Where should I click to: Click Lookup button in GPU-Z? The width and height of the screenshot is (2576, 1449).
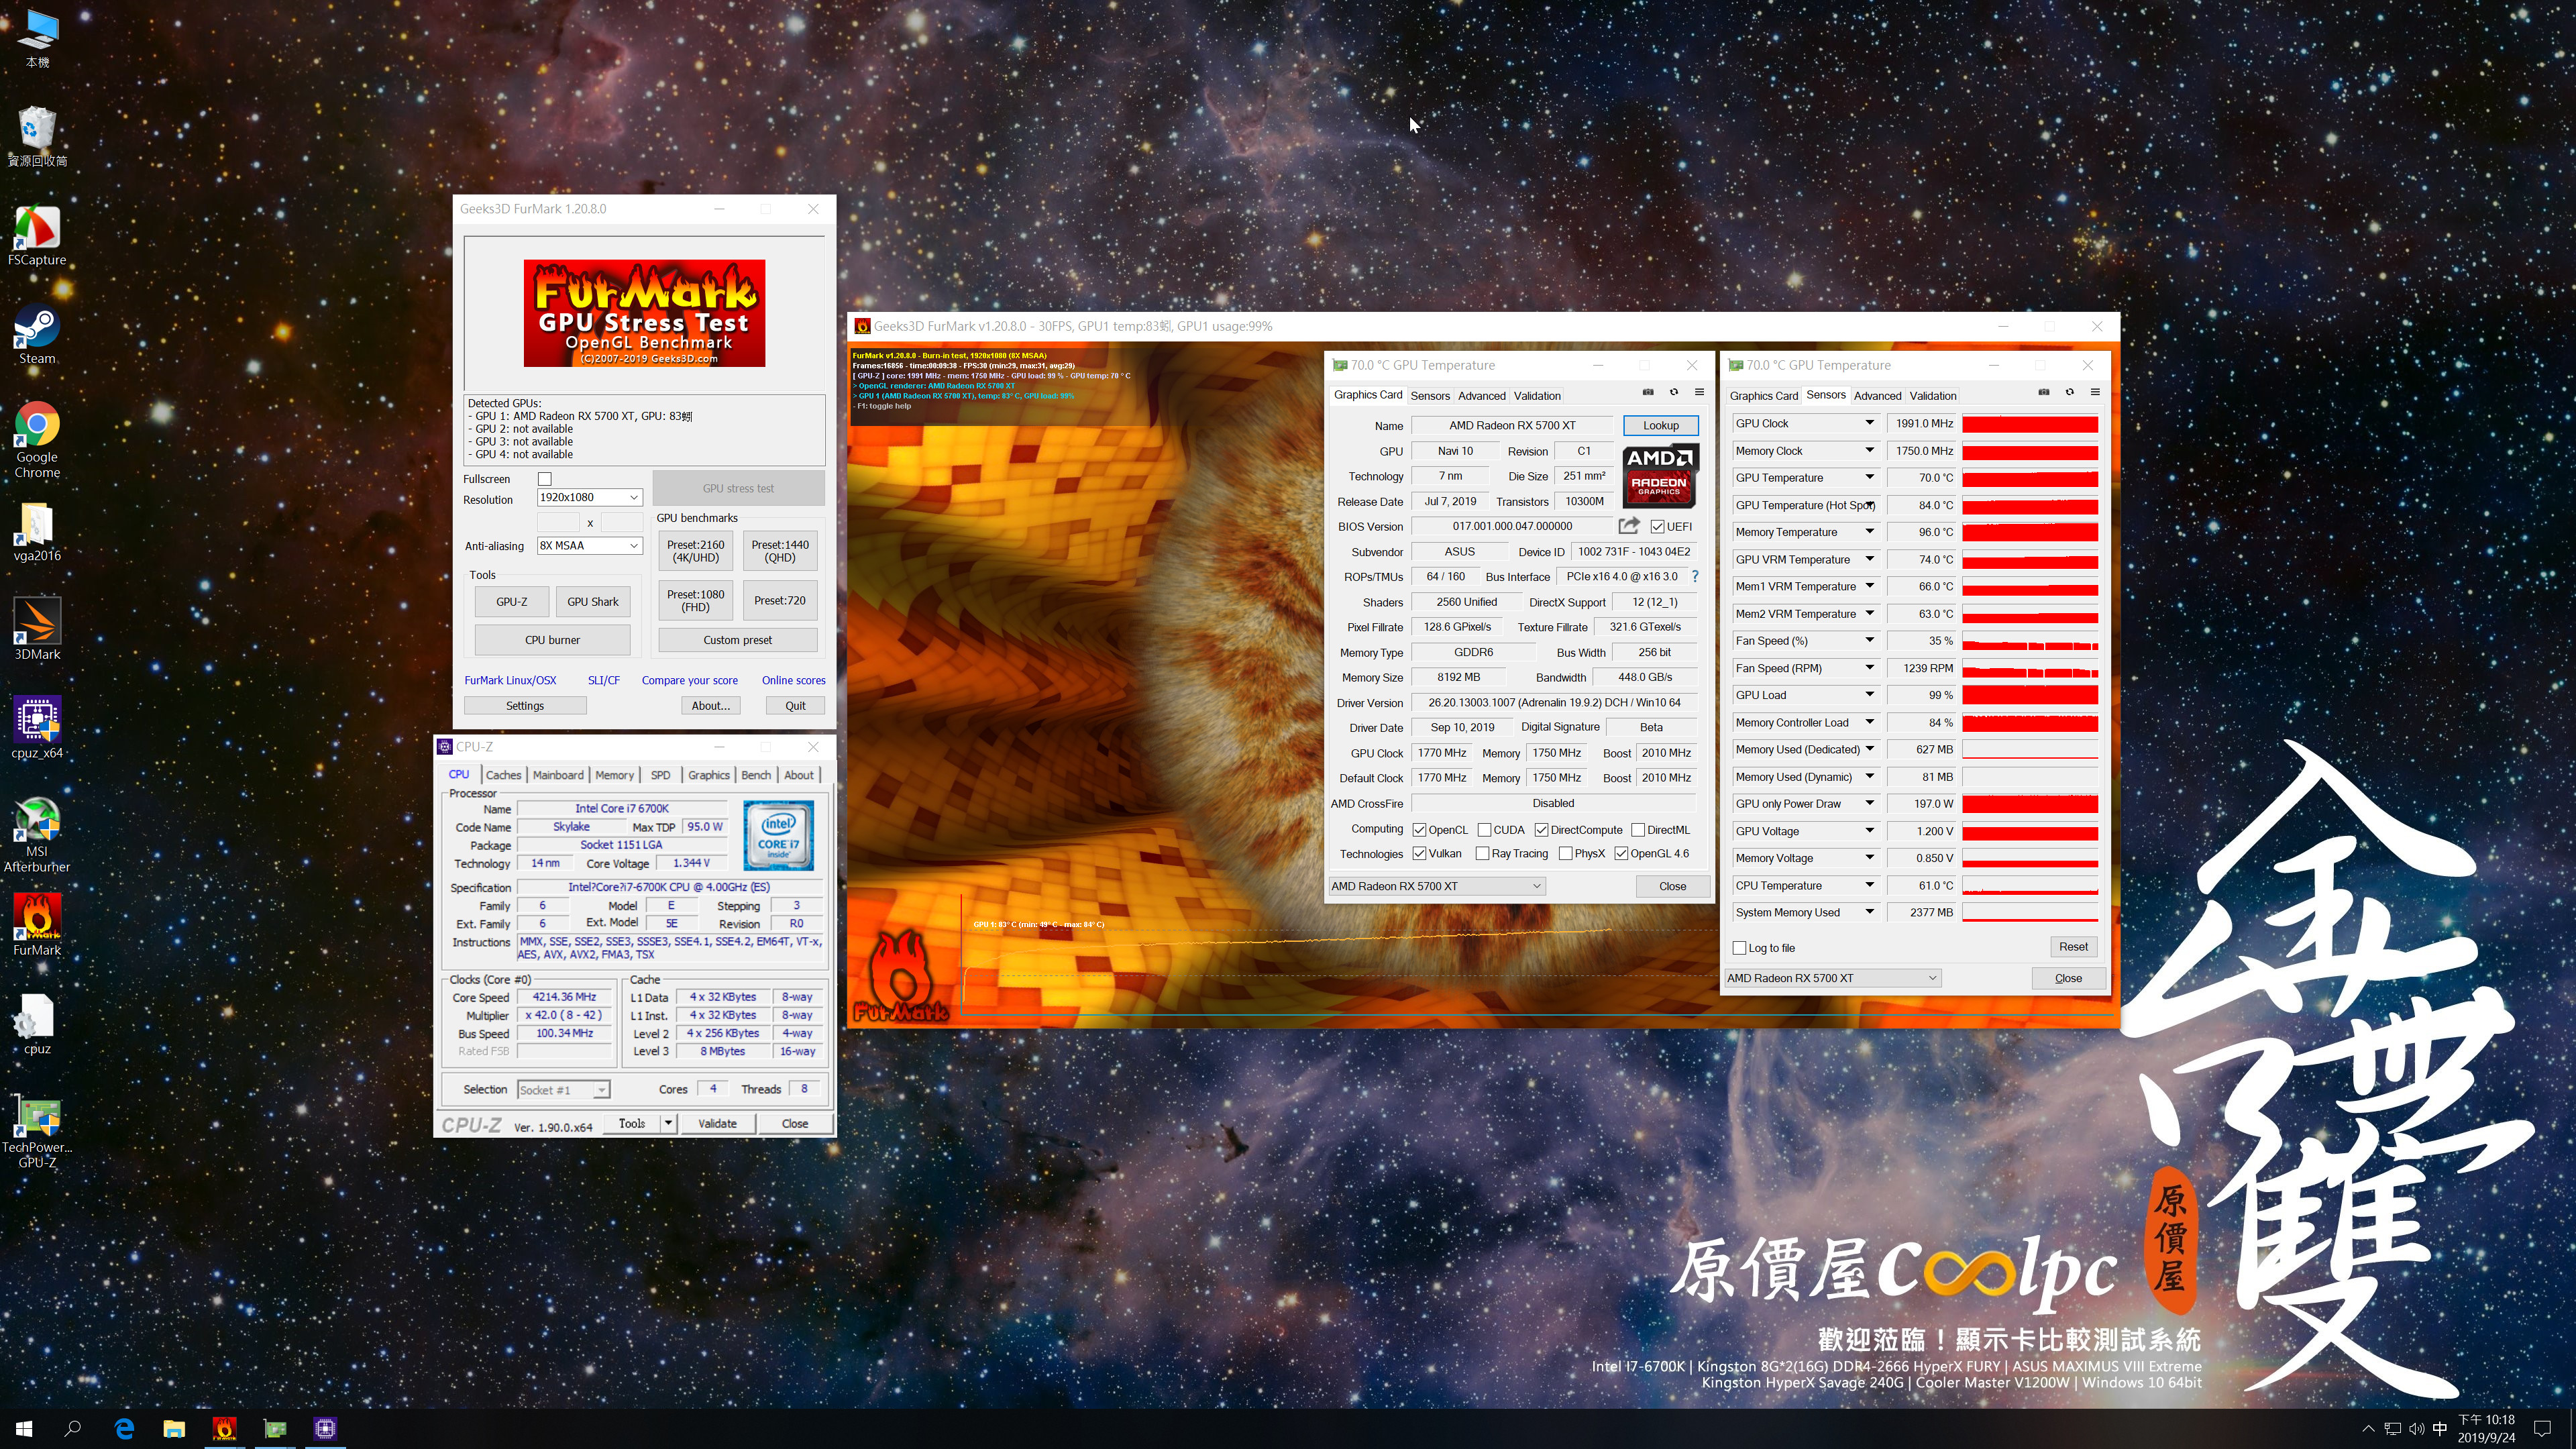click(1660, 425)
